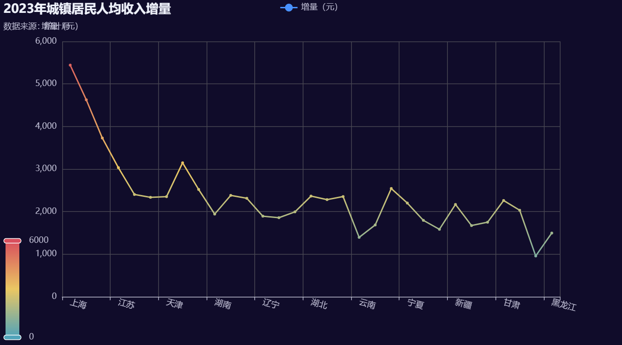Click the 6000 text beside color scale

[39, 240]
